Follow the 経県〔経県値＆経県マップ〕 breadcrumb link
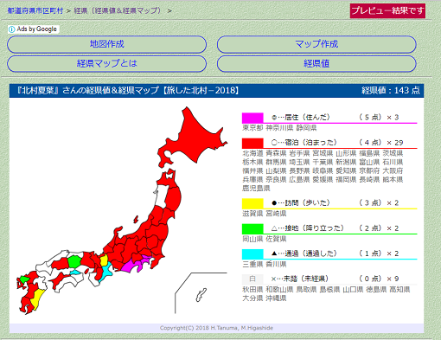 [118, 11]
